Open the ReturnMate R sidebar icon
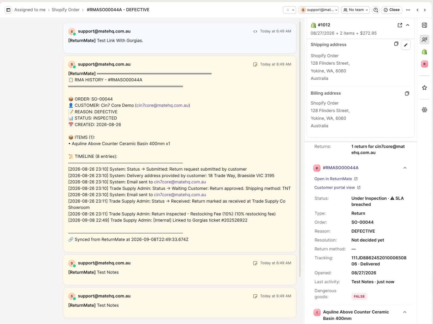The image size is (433, 324). click(424, 64)
